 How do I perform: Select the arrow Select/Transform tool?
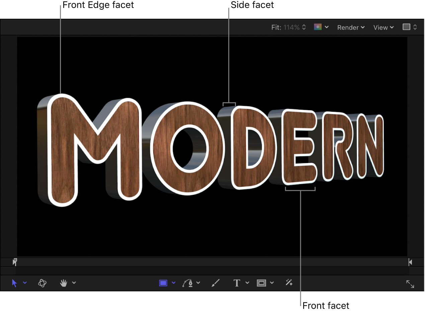pos(14,283)
